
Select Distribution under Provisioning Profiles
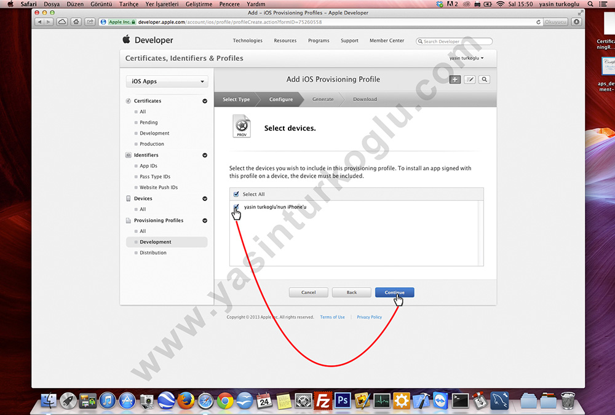pyautogui.click(x=153, y=253)
